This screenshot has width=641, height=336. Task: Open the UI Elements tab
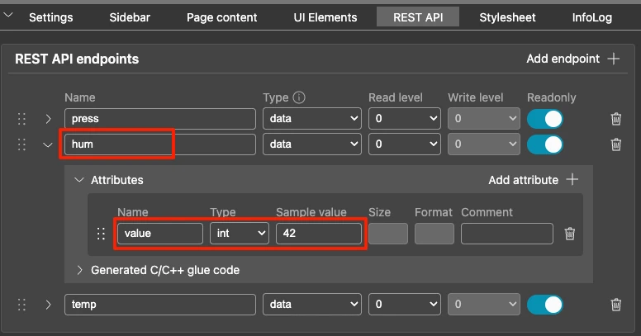coord(325,17)
